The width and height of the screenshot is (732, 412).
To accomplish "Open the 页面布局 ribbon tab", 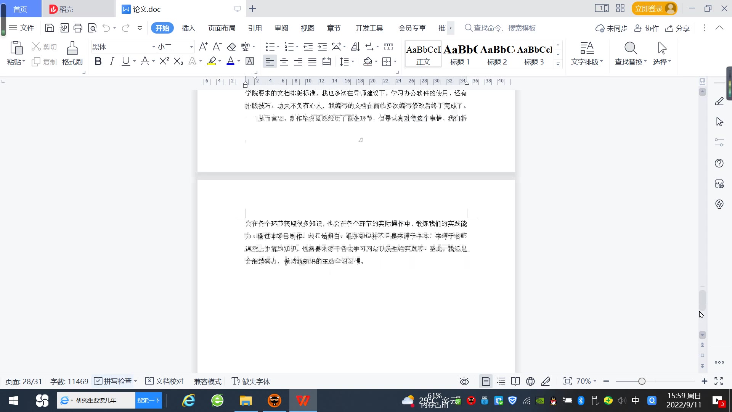I will (222, 28).
